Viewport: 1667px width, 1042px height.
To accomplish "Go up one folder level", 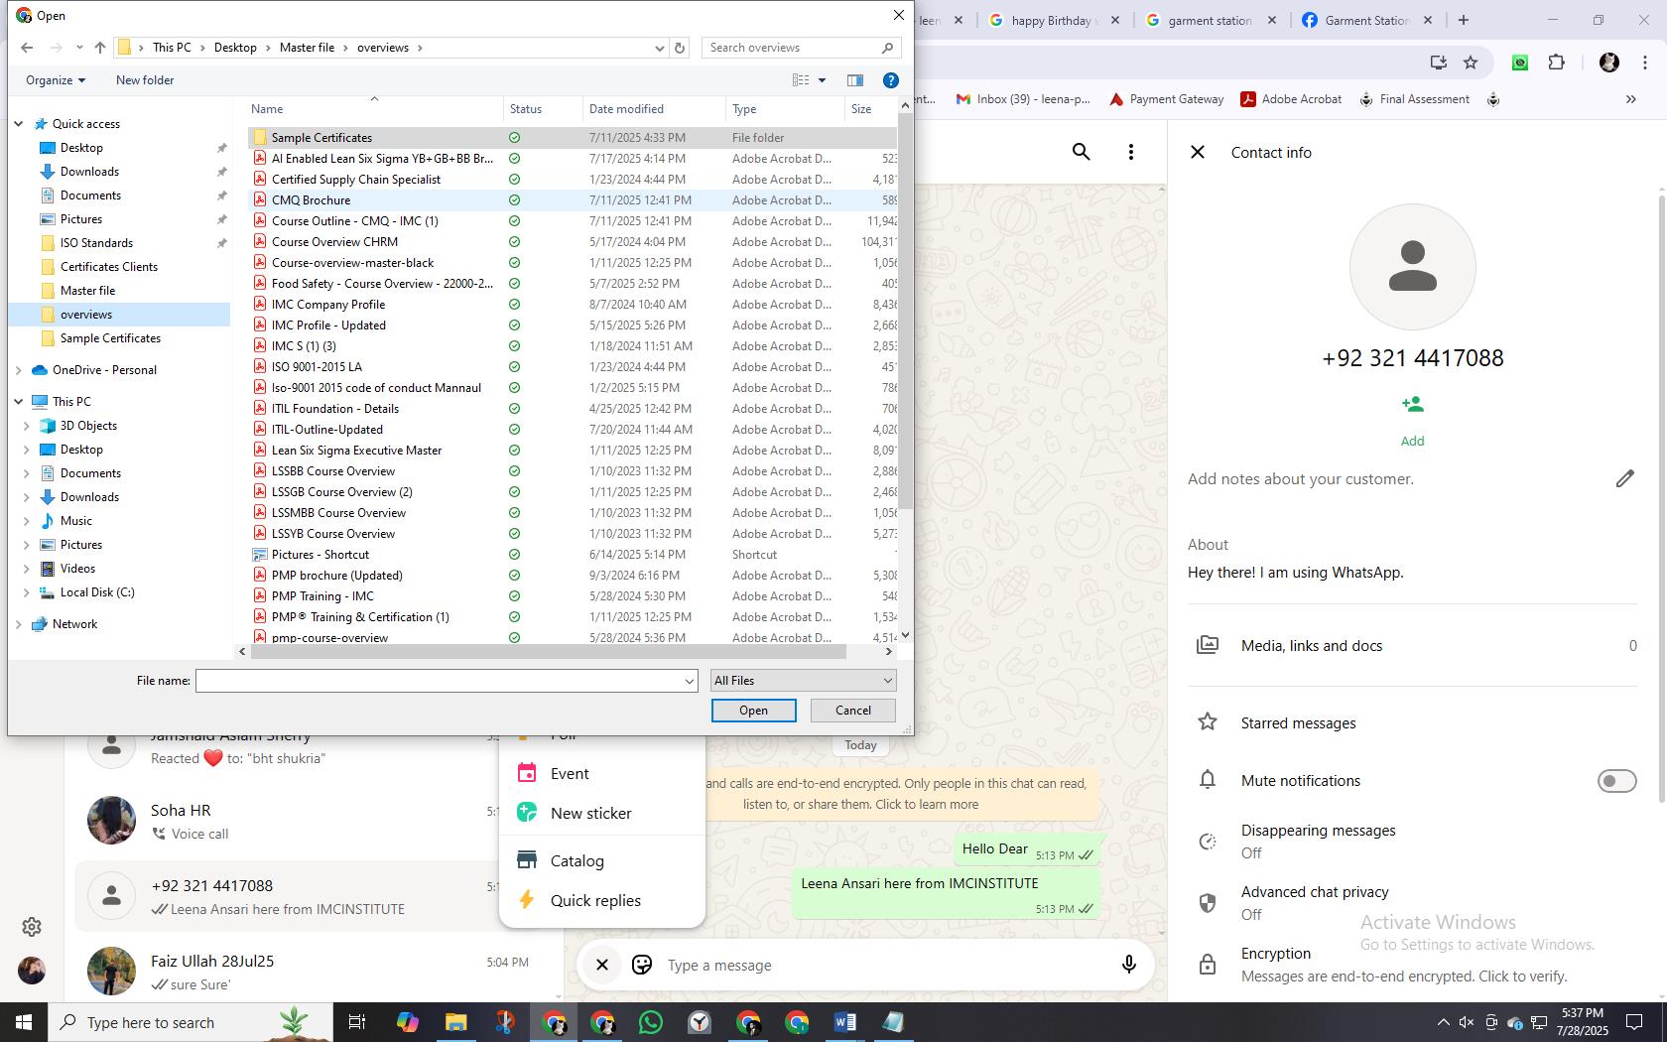I will (100, 48).
